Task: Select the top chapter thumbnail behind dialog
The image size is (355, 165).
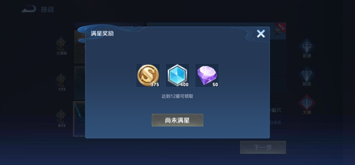Action: pos(80,46)
